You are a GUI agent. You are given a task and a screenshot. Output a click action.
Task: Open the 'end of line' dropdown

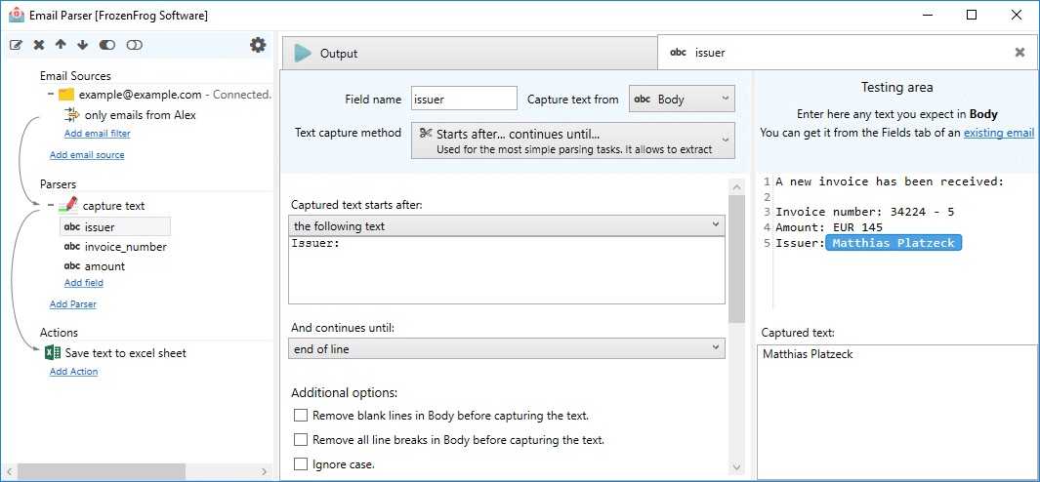coord(507,348)
